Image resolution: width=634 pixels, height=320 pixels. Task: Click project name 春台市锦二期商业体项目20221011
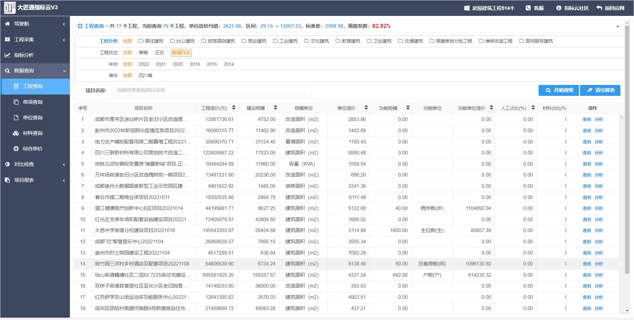point(132,197)
